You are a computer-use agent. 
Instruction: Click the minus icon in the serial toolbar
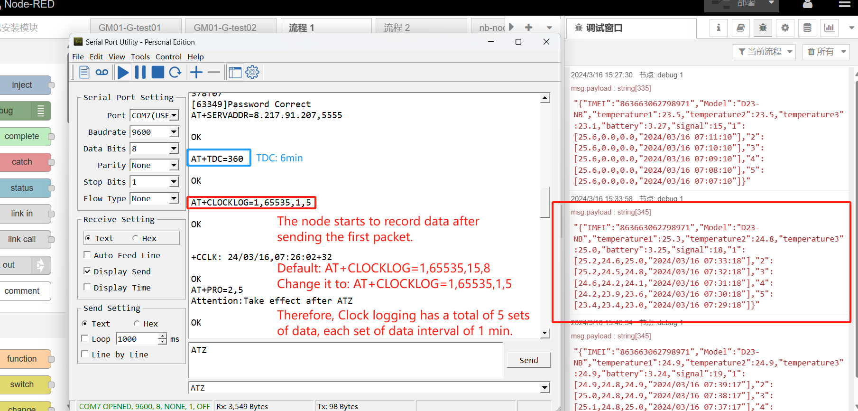click(x=214, y=72)
